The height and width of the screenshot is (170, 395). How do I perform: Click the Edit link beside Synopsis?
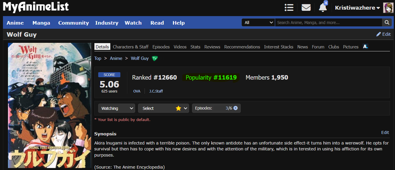(385, 132)
